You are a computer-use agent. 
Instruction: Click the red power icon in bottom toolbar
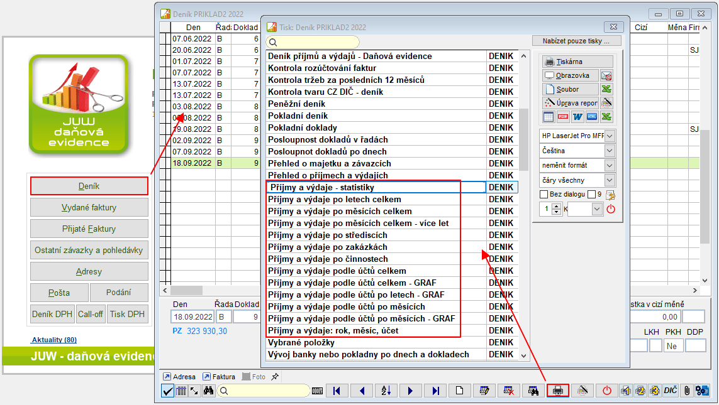(x=606, y=391)
